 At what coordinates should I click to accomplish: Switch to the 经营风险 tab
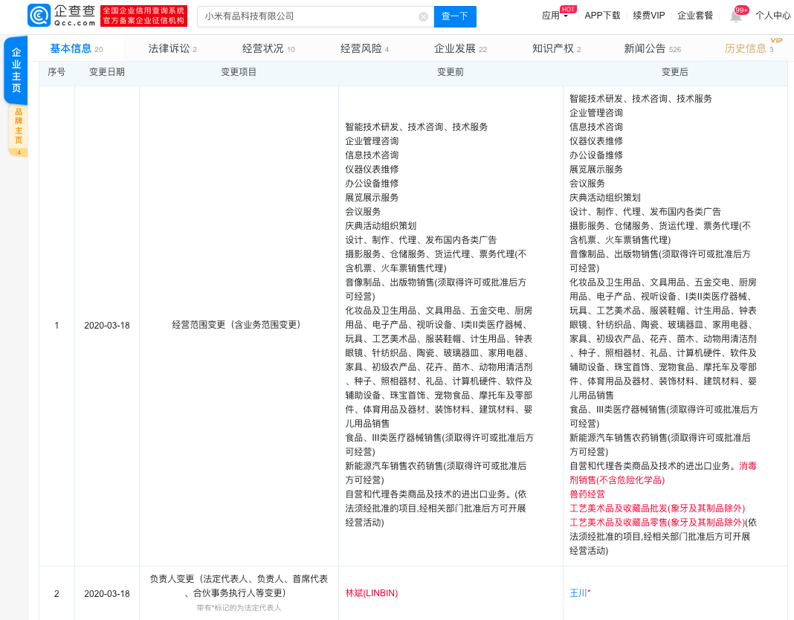pos(364,48)
